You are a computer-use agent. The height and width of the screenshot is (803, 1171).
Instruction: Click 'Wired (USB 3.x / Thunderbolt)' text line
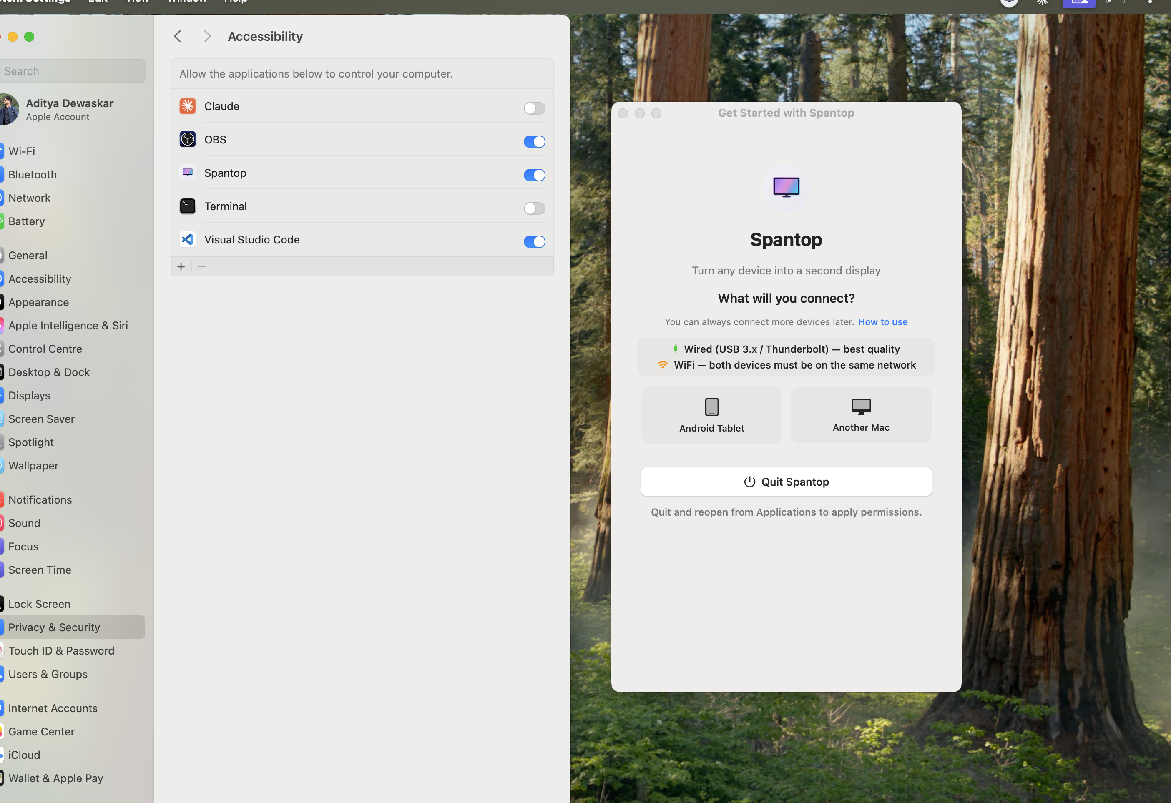[792, 349]
